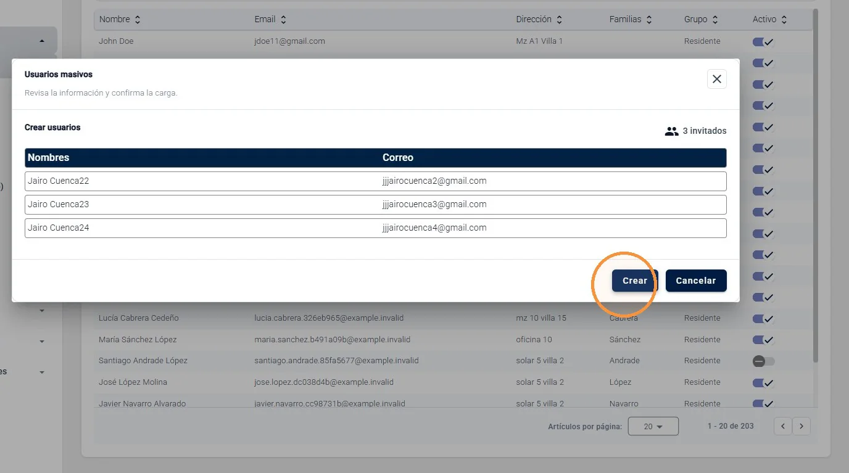Toggle active switch for Lucía Cabrera Cedeño
Viewport: 849px width, 473px height.
(763, 319)
